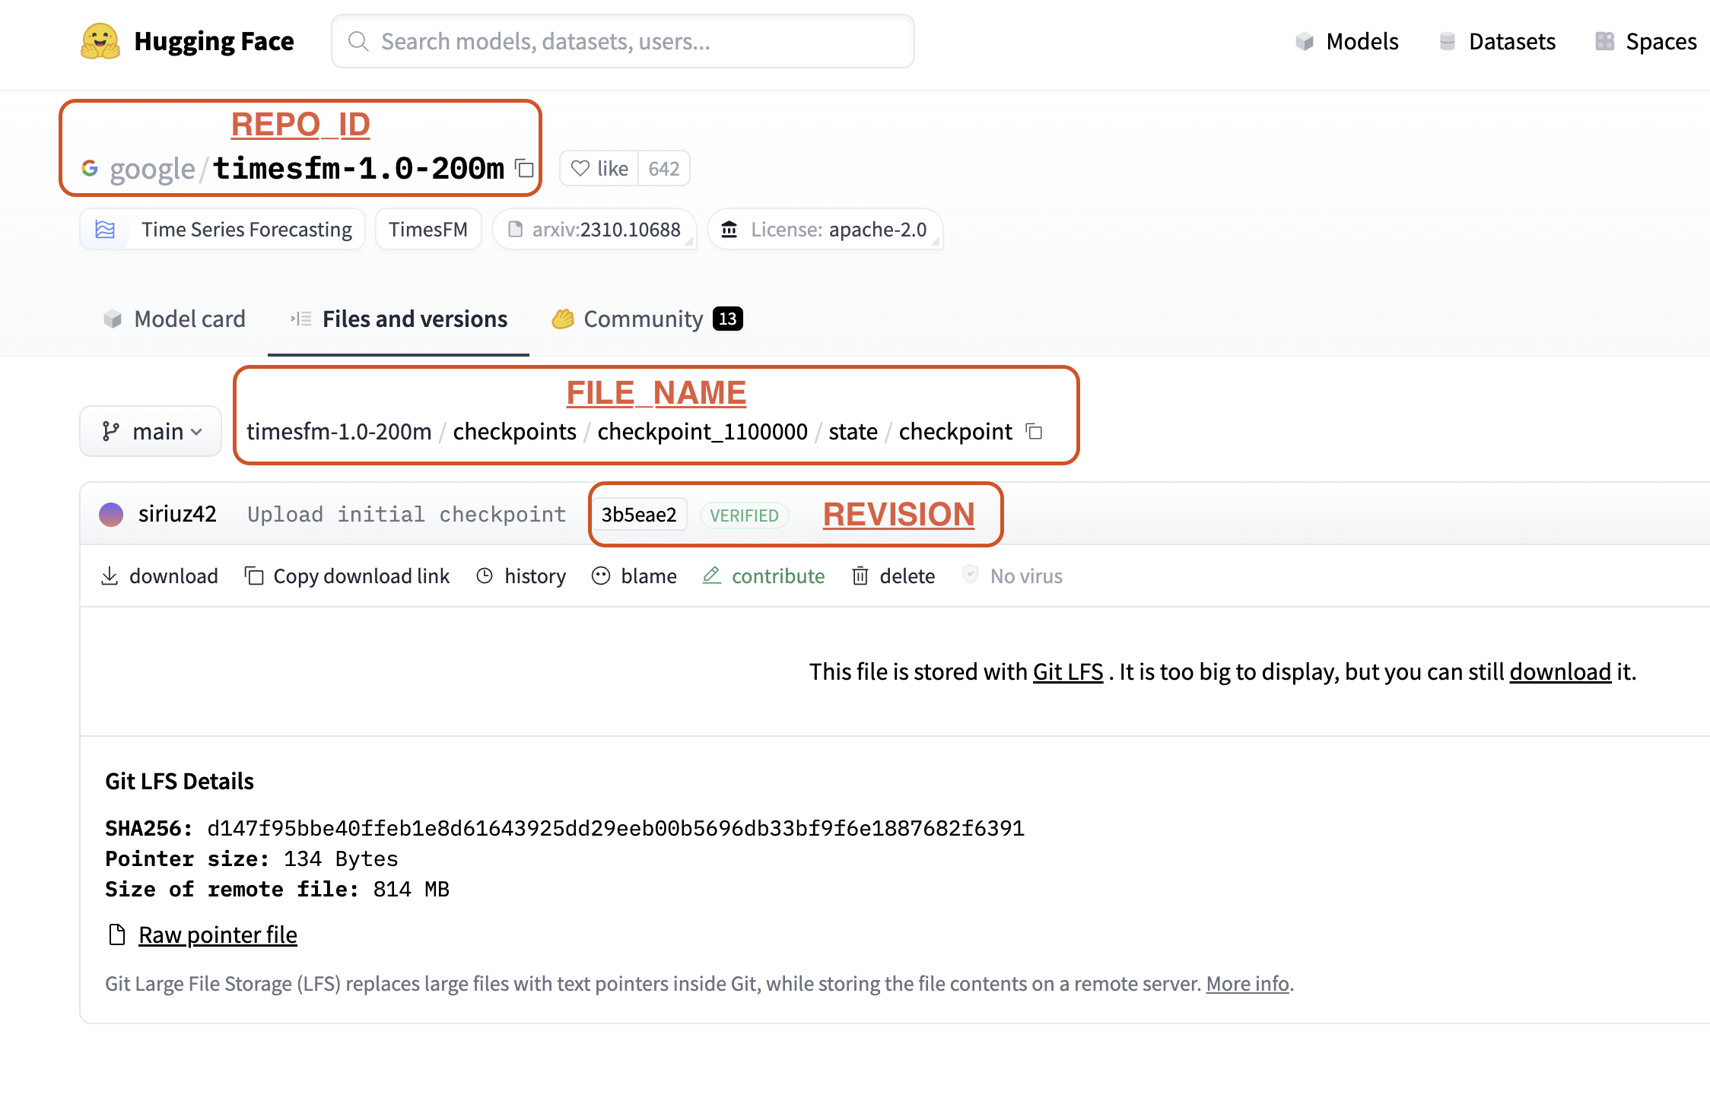Open the main branch dropdown
The height and width of the screenshot is (1101, 1710).
(151, 431)
